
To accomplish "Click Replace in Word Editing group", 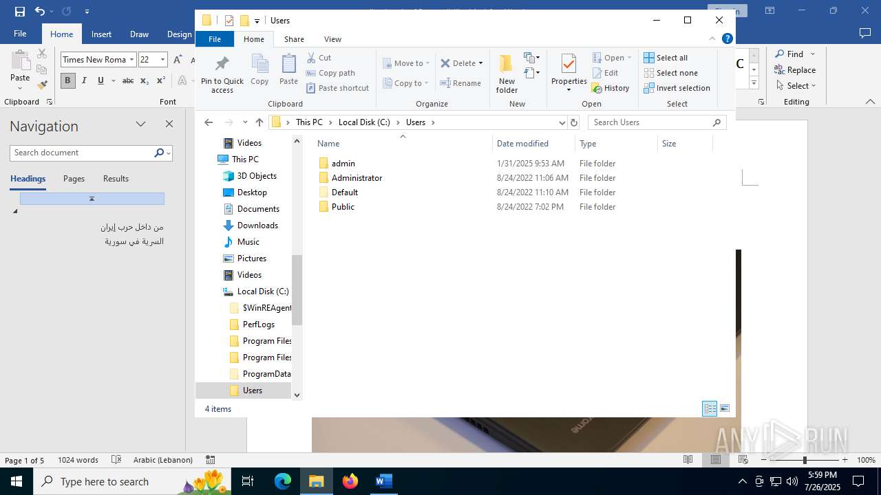I will pos(795,69).
